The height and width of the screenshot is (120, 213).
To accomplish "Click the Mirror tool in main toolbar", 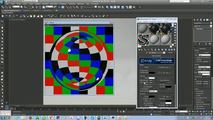I will coord(100,7).
